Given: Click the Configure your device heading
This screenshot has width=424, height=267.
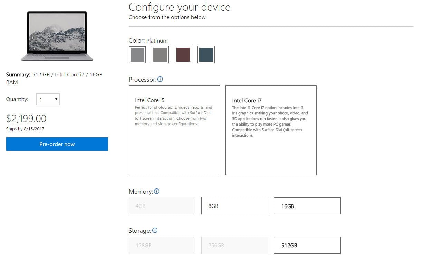Looking at the screenshot, I should [x=180, y=7].
